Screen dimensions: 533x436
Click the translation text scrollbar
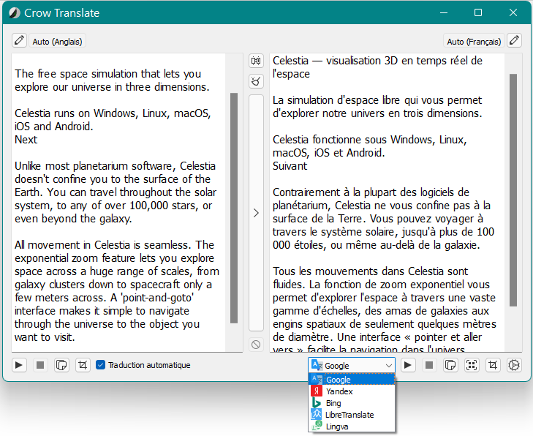513,190
